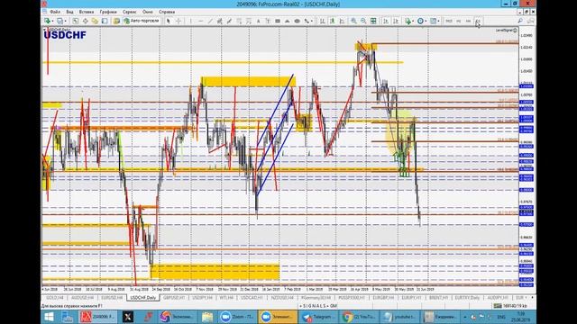Switch to the AUDJPY,H1 chart tab
The height and width of the screenshot is (324, 577).
pos(498,298)
